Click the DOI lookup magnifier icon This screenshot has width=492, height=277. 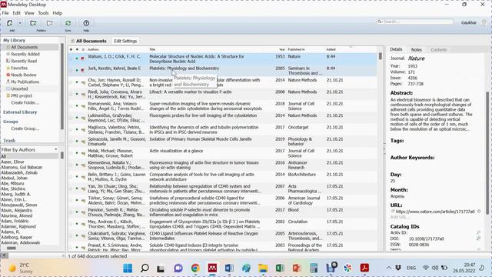coord(478,239)
